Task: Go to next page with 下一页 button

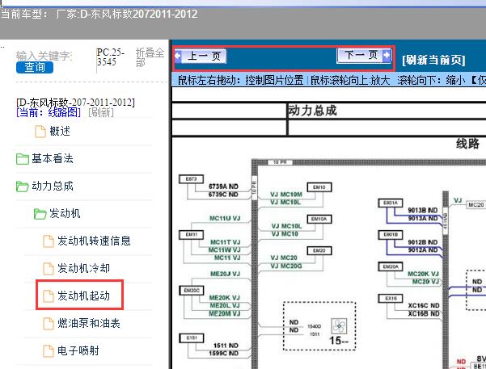Action: [x=364, y=56]
